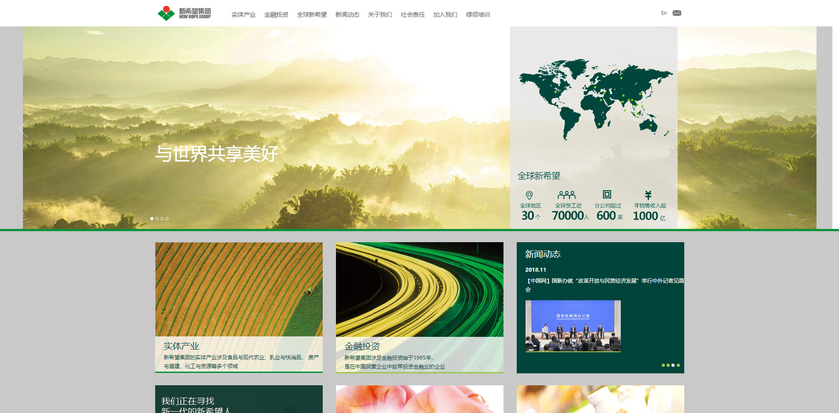Open the 实体产业 navigation menu
Viewport: 839px width, 413px height.
(x=243, y=15)
